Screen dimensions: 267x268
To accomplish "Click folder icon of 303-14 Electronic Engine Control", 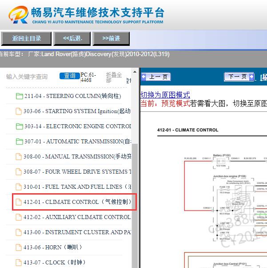I will tap(19, 126).
